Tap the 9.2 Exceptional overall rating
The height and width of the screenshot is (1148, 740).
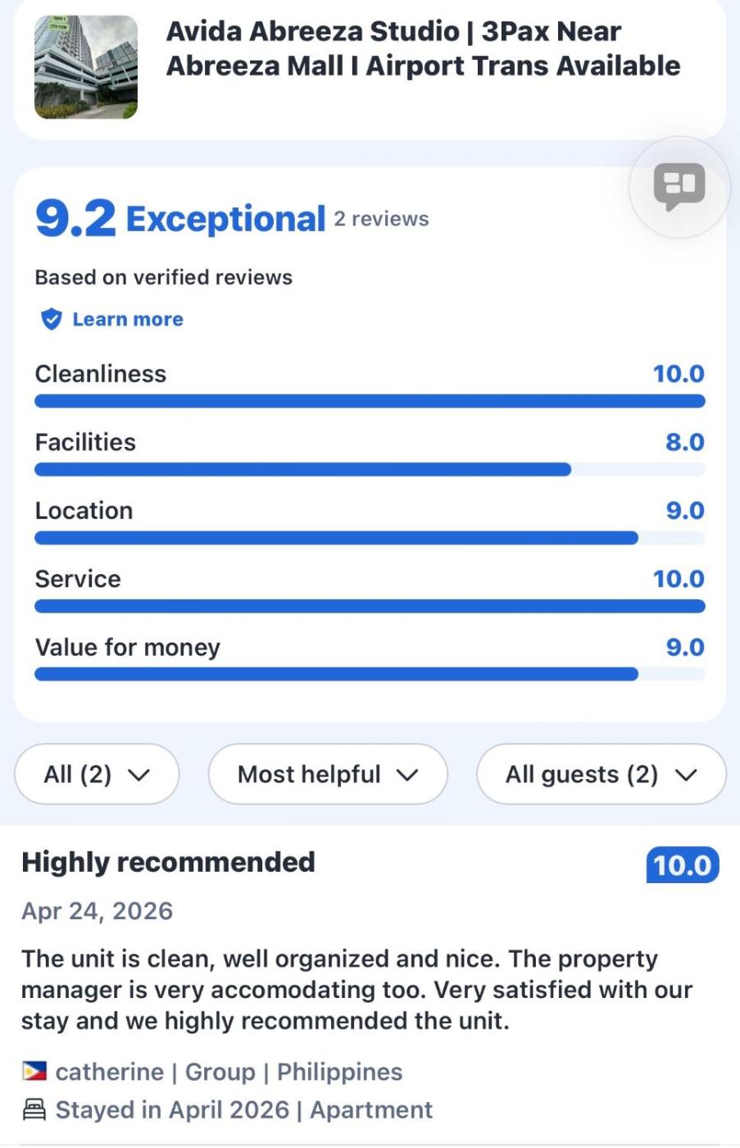click(x=180, y=219)
